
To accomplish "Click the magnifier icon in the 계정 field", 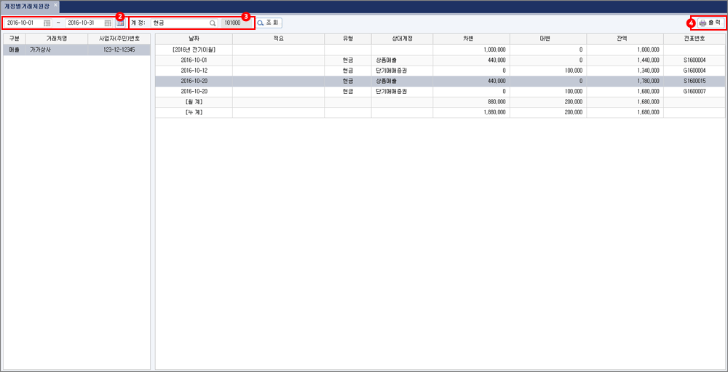I will tap(212, 23).
